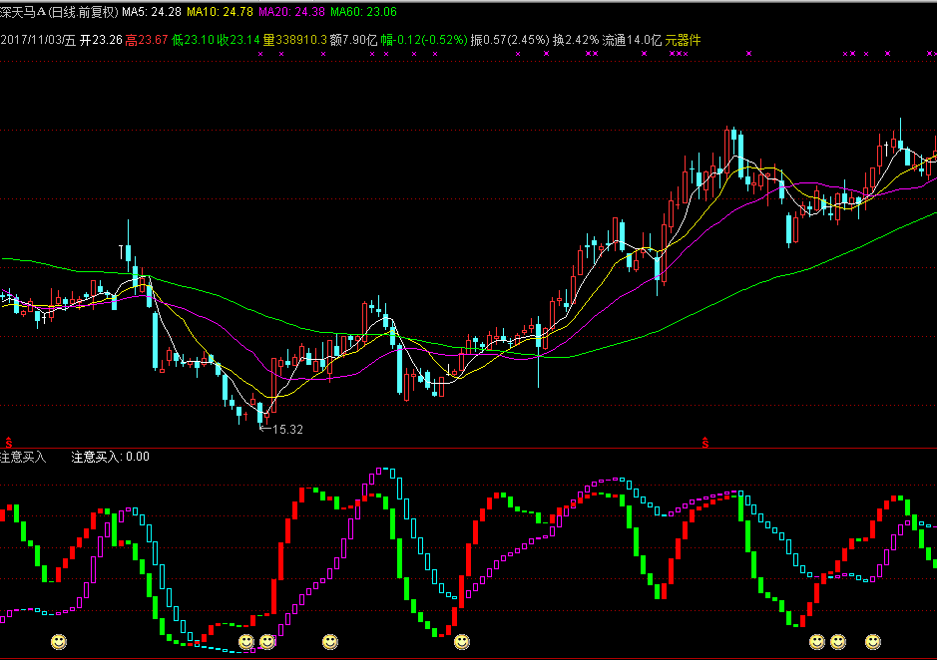Click the change value 幅-0.12(-0.52%)
The width and height of the screenshot is (937, 660).
(x=424, y=40)
